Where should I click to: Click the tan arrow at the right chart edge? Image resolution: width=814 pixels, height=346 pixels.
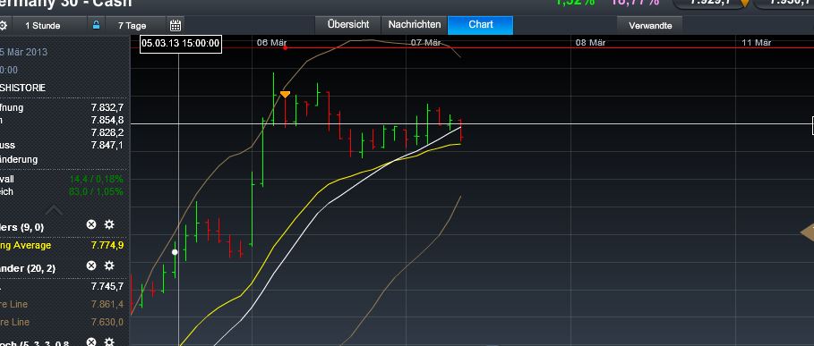tap(807, 232)
